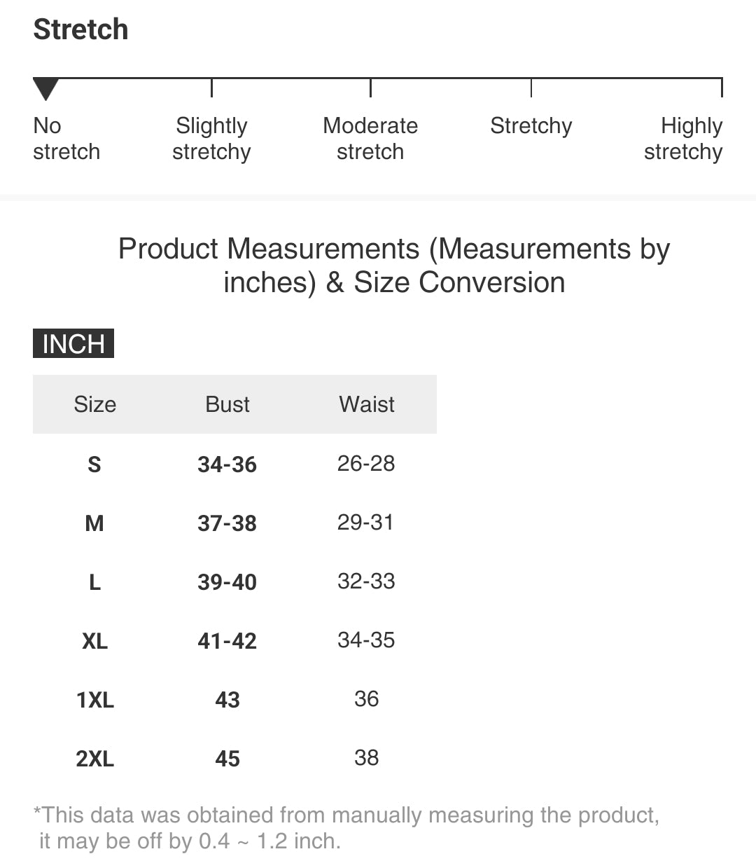This screenshot has width=756, height=868.
Task: Click the Product Measurements title text
Action: tap(394, 266)
